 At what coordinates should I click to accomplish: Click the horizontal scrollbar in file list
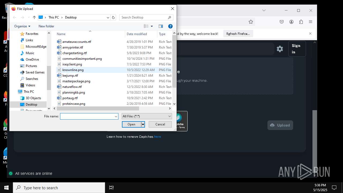pos(98,109)
